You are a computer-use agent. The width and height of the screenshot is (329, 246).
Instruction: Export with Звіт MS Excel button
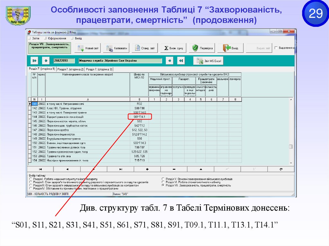point(208,61)
